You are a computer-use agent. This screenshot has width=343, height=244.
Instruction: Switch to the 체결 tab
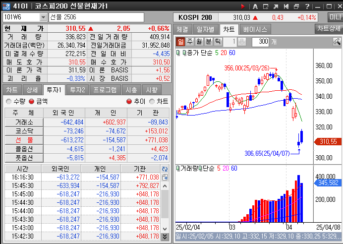coord(182,29)
